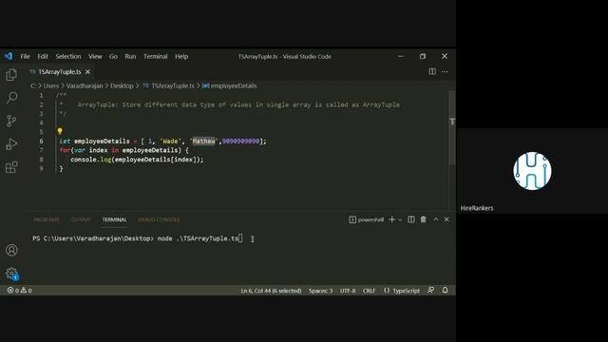Click the employeeDetails breadcrumb symbol
Viewport: 608px width, 342px height.
(234, 85)
